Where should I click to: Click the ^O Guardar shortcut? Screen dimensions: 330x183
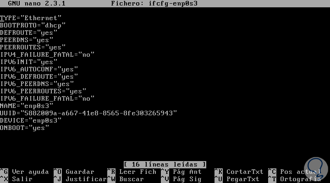(x=74, y=172)
